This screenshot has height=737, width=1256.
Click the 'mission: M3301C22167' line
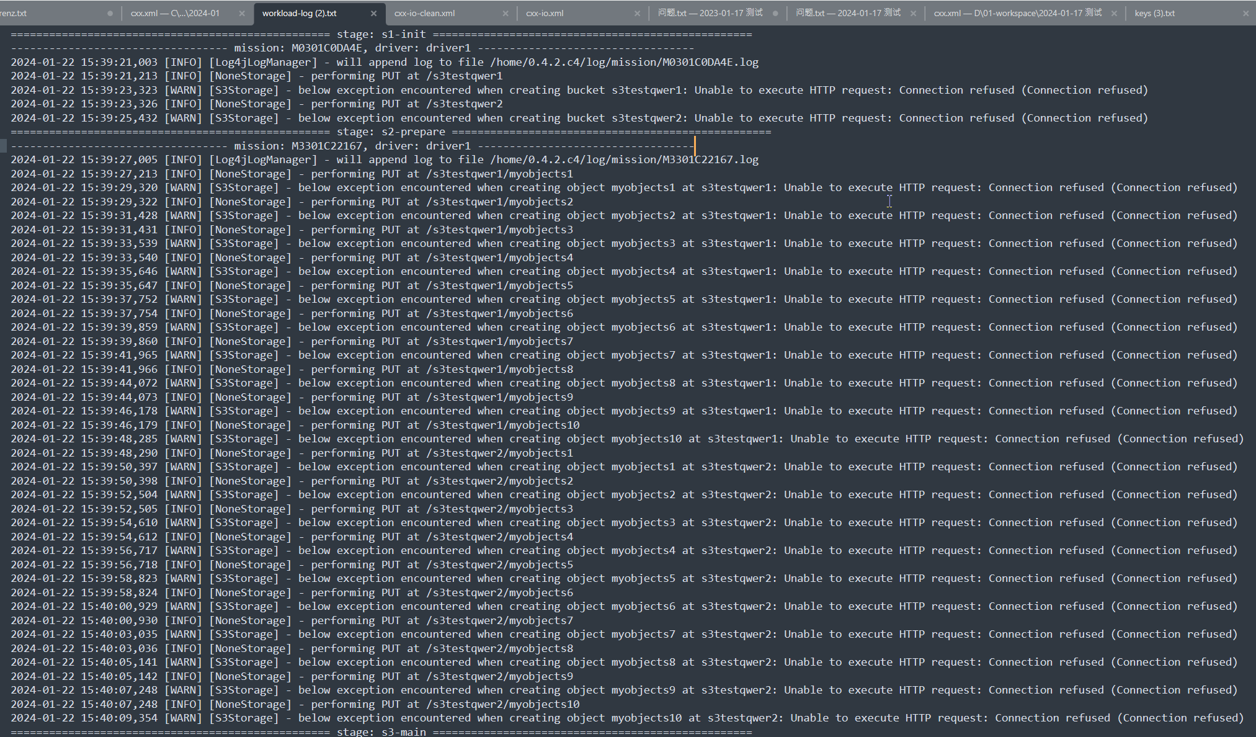[352, 146]
